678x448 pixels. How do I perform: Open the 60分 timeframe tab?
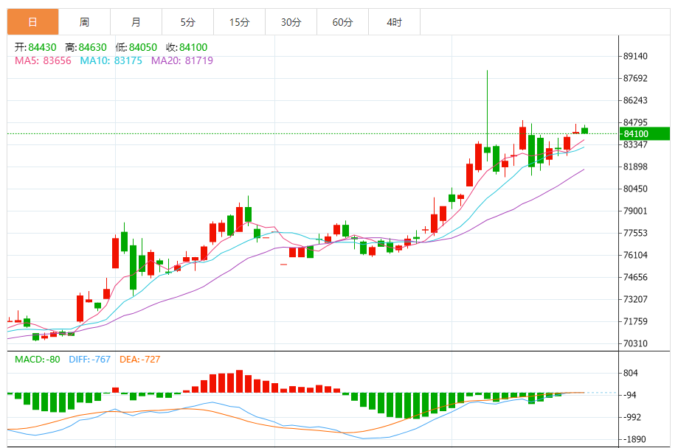click(x=342, y=21)
